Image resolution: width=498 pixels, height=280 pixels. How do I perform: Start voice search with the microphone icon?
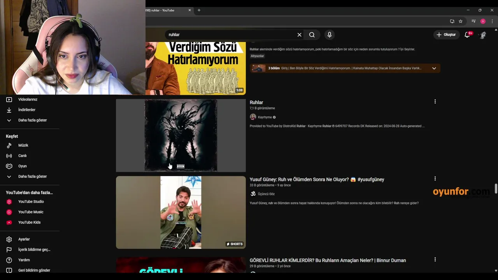click(330, 35)
